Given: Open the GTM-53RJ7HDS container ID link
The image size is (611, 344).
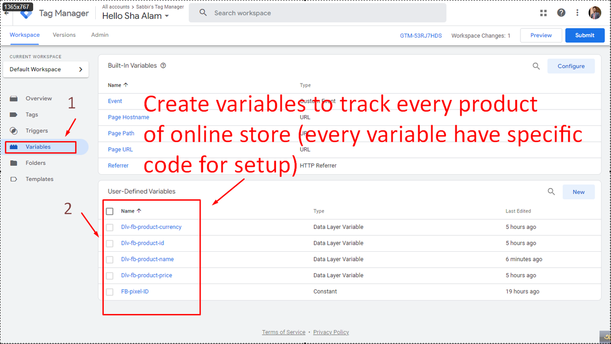Looking at the screenshot, I should [421, 36].
